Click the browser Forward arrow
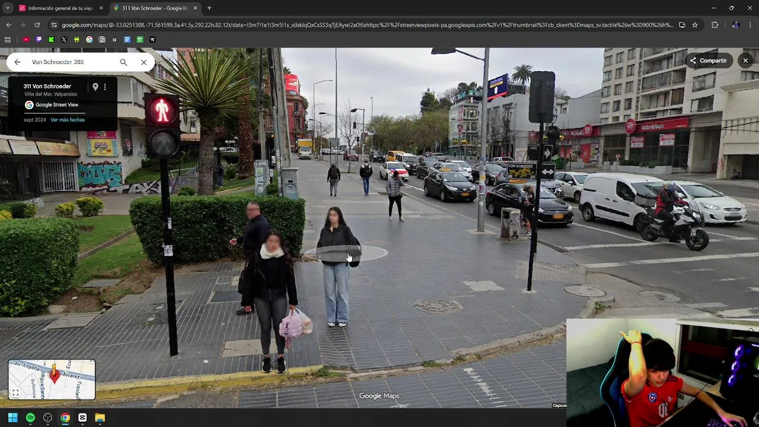The image size is (759, 427). 23,25
